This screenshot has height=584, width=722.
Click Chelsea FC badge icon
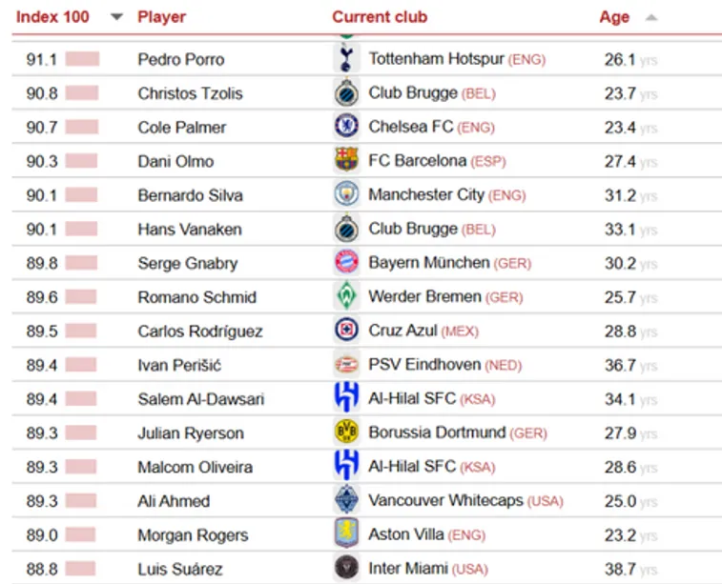(345, 127)
